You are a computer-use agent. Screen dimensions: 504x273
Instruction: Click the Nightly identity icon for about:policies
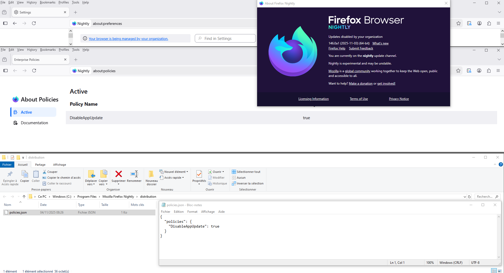[81, 71]
